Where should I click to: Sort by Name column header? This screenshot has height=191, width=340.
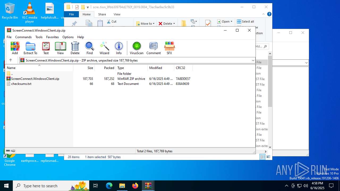tap(39, 68)
